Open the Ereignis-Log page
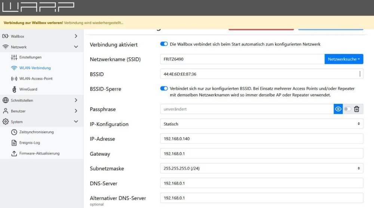374x208 pixels. coord(29,143)
